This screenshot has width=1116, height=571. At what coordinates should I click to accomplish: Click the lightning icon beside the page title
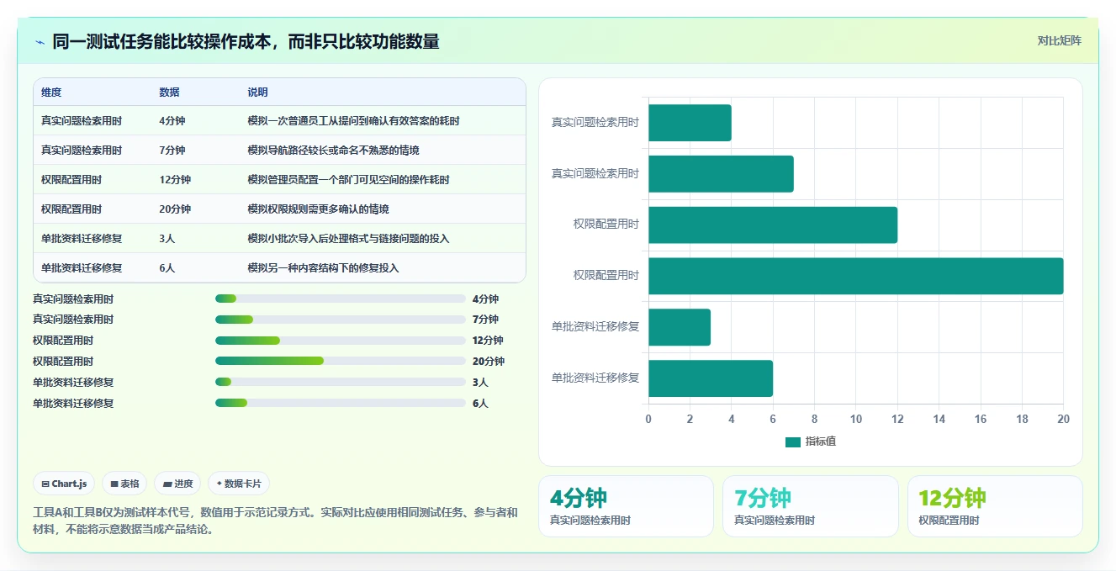(40, 41)
